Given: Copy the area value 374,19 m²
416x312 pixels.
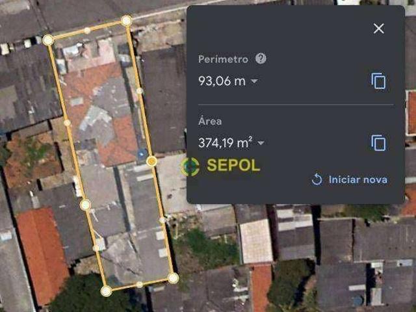Looking at the screenshot, I should [x=378, y=143].
